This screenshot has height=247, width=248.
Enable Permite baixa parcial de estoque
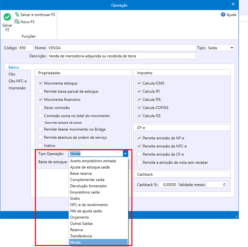41,91
